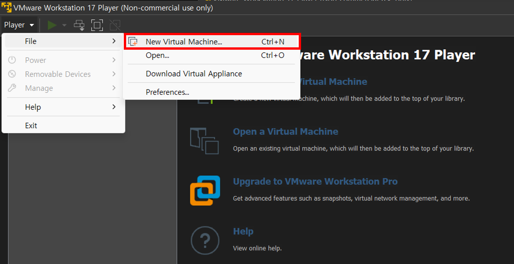The height and width of the screenshot is (264, 514).
Task: Choose Exit from Player menu
Action: click(63, 126)
